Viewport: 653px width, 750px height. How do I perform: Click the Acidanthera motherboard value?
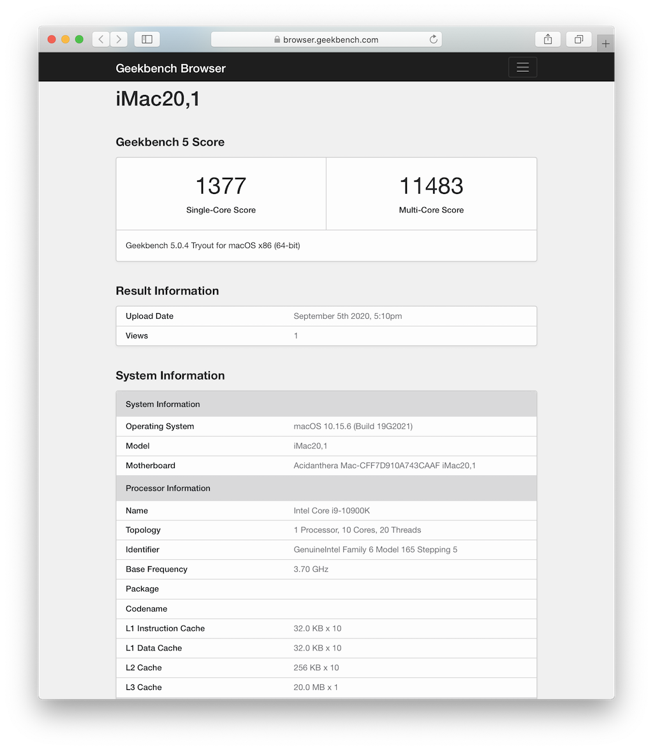point(385,466)
